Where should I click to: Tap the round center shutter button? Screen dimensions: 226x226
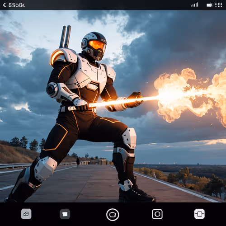point(113,215)
